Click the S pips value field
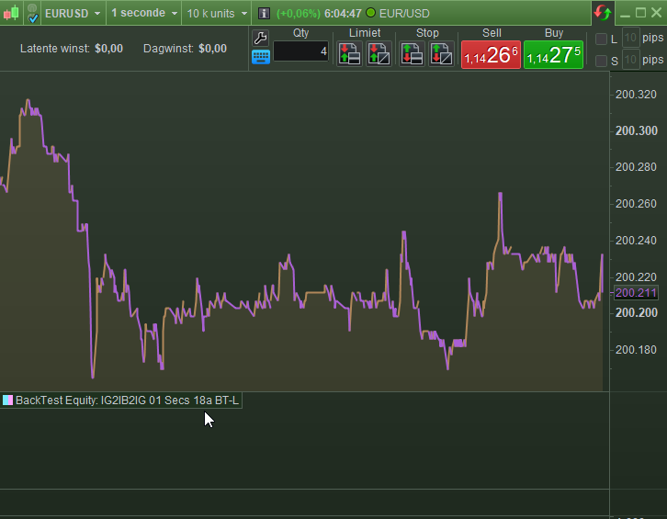 (631, 60)
